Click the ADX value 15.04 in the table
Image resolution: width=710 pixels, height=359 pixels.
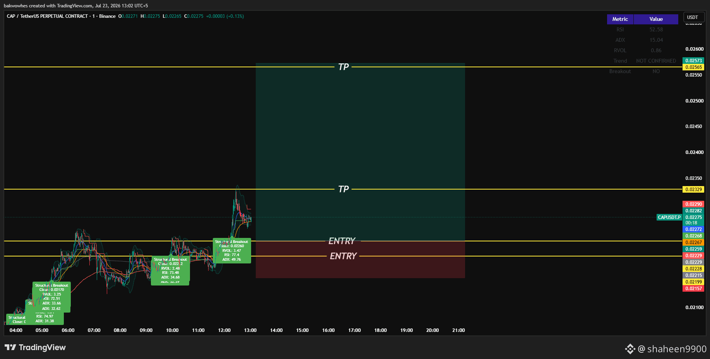656,40
